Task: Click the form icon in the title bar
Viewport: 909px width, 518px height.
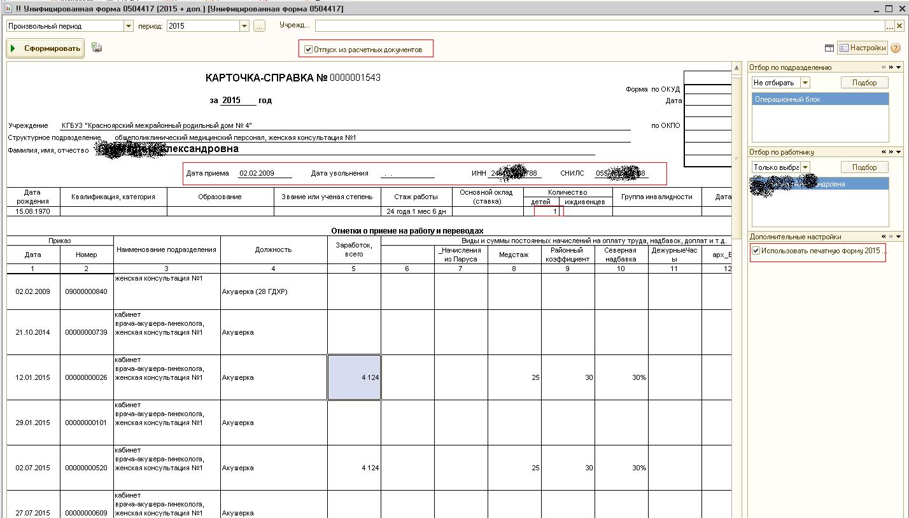Action: (8, 9)
